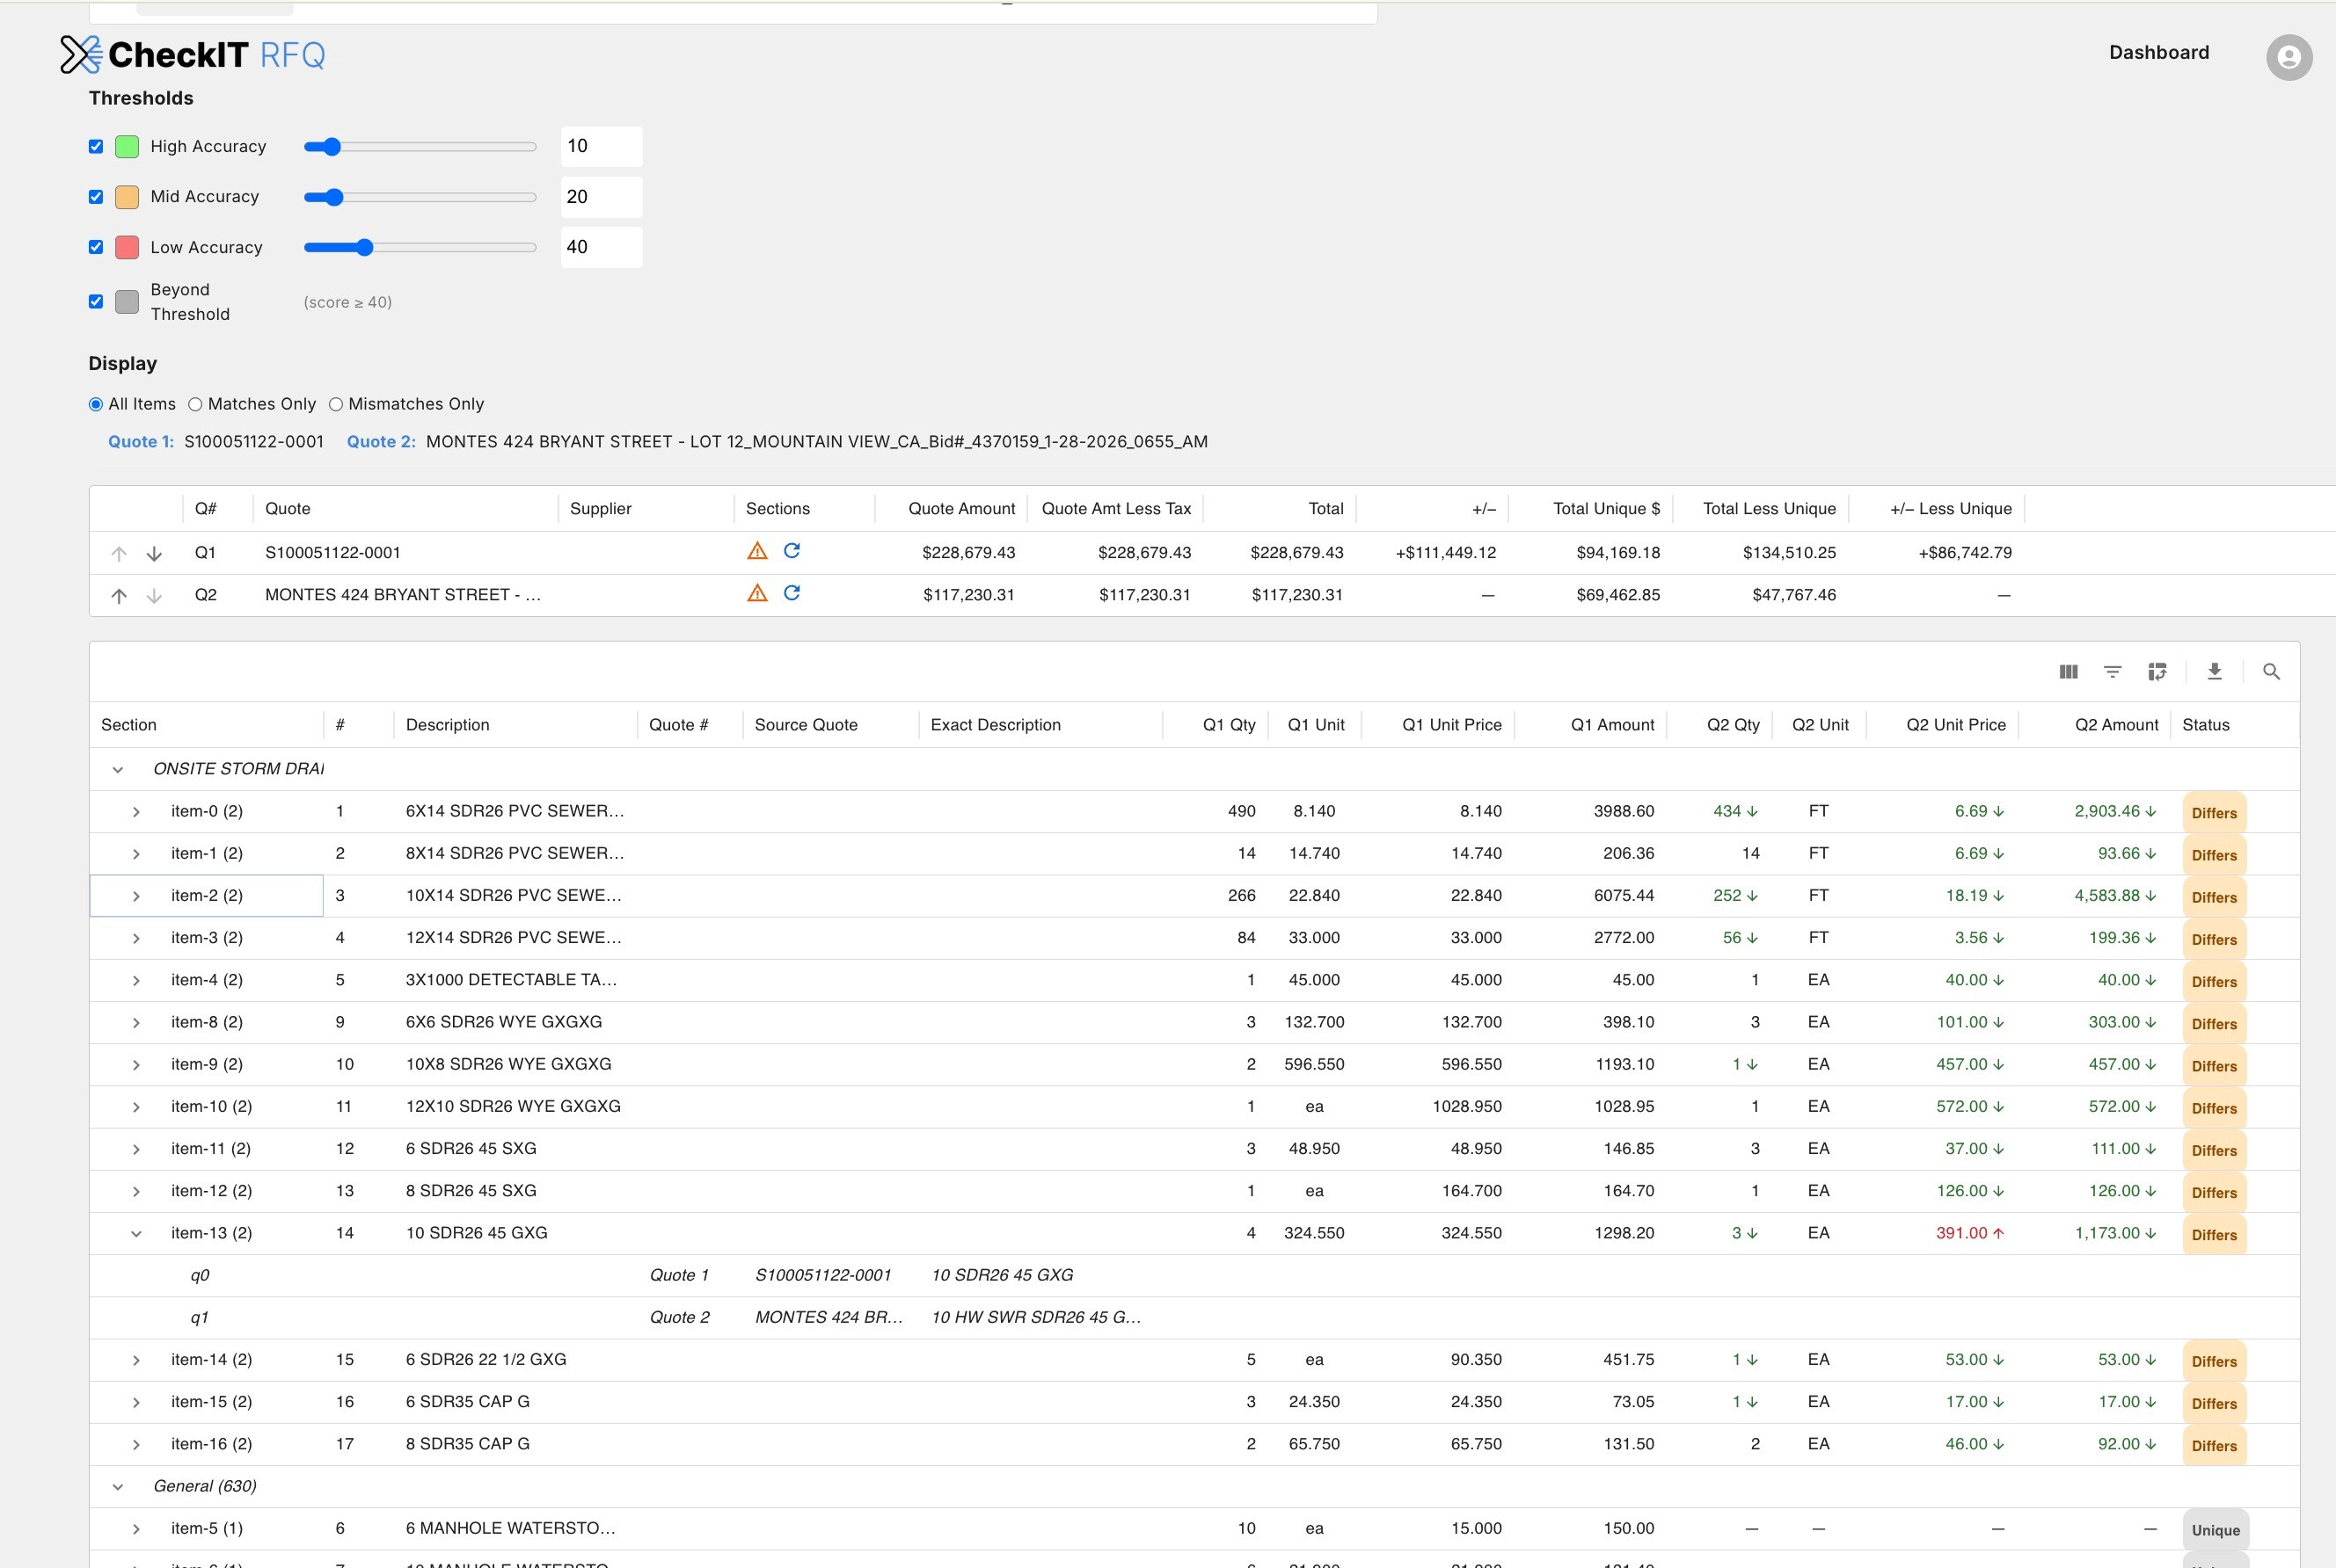The image size is (2336, 1568).
Task: Click the up arrow in the Q1 row
Action: pos(119,553)
